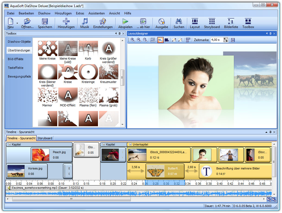Click the Hinzufügen plus icon
Viewport: 282px width, 213px height.
pyautogui.click(x=66, y=22)
